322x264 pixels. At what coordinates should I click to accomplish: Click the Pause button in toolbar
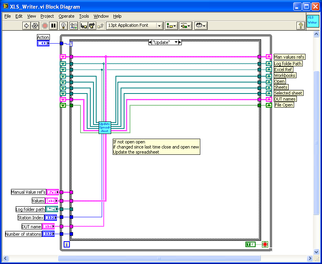pyautogui.click(x=54, y=26)
